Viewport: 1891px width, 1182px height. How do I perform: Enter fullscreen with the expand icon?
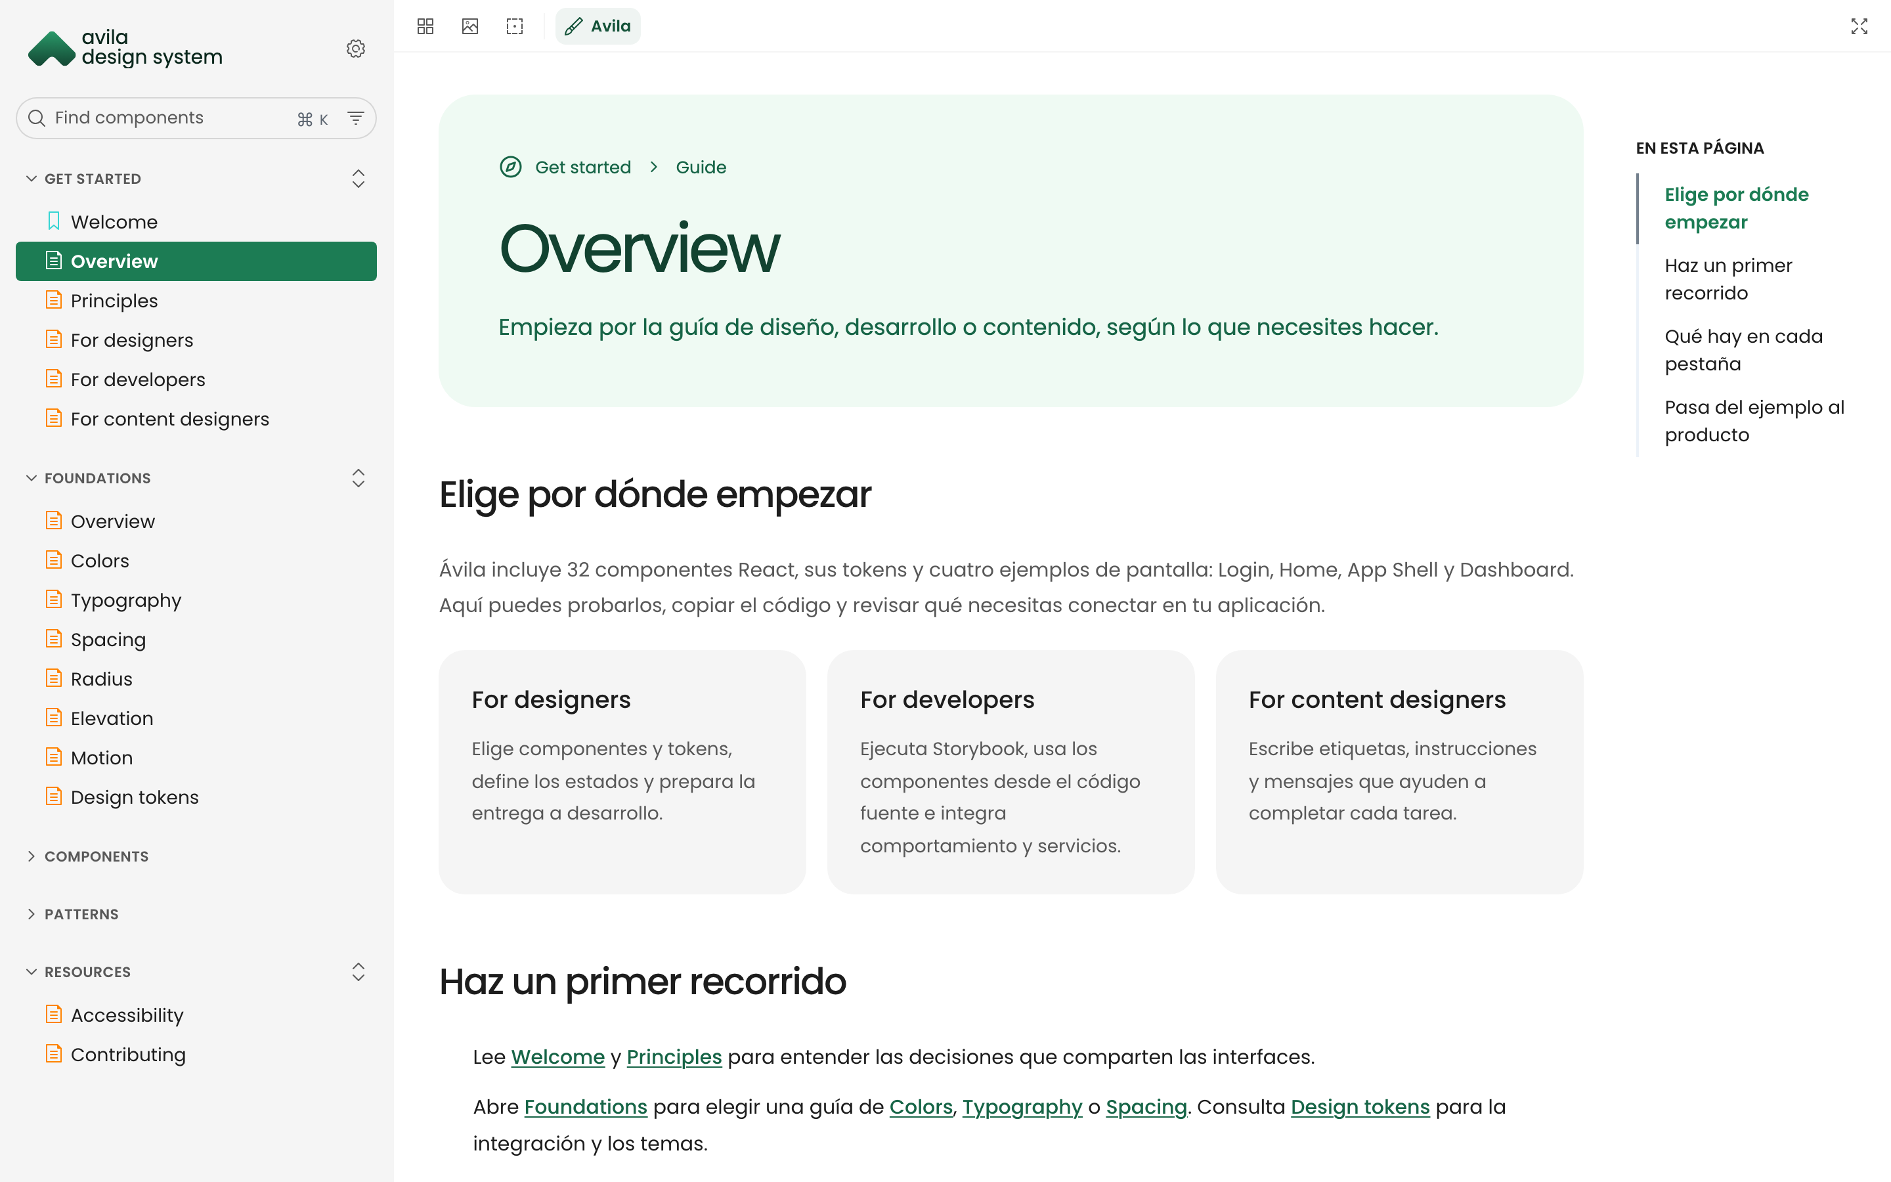(1859, 26)
